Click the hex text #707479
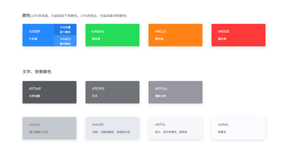The image size is (288, 162). click(98, 89)
